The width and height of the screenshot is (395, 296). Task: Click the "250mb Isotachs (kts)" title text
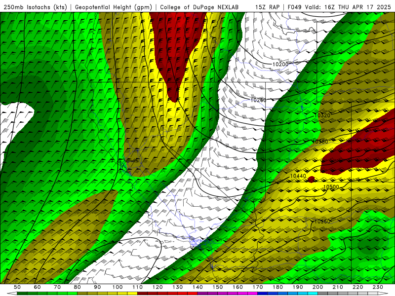tap(36, 7)
